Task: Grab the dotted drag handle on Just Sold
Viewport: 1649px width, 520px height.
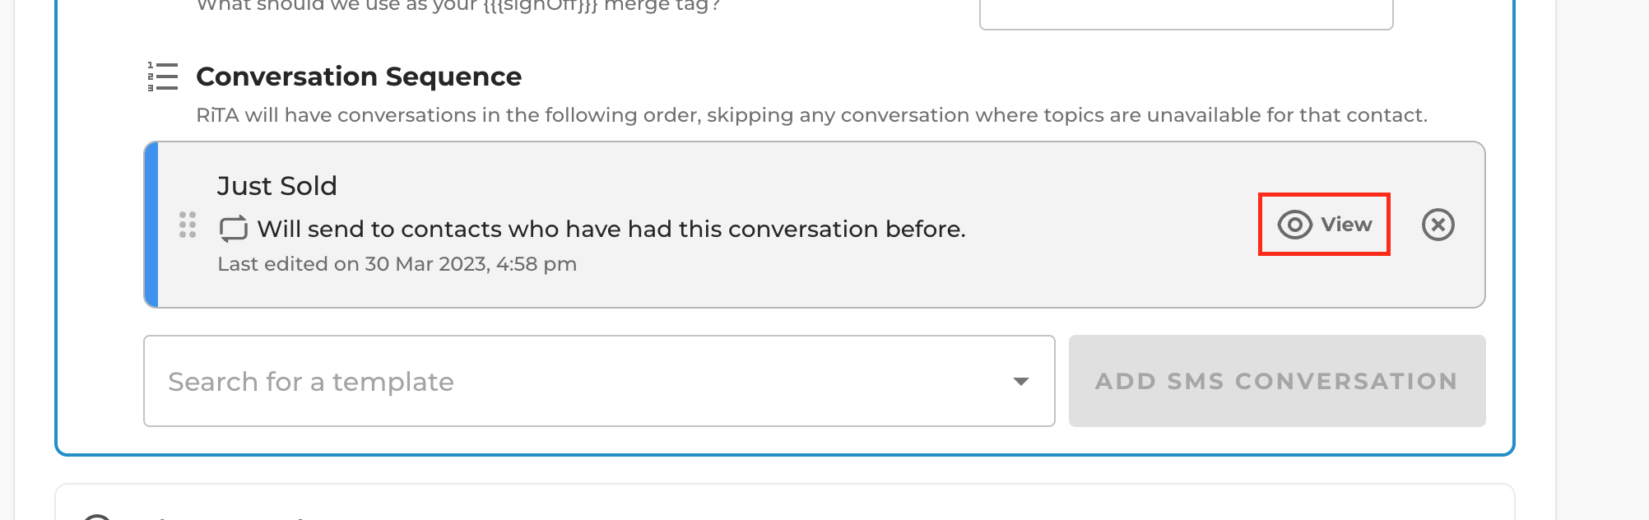Action: click(x=188, y=225)
